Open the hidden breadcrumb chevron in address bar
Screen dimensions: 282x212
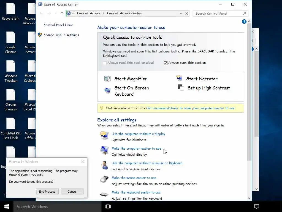pos(74,13)
